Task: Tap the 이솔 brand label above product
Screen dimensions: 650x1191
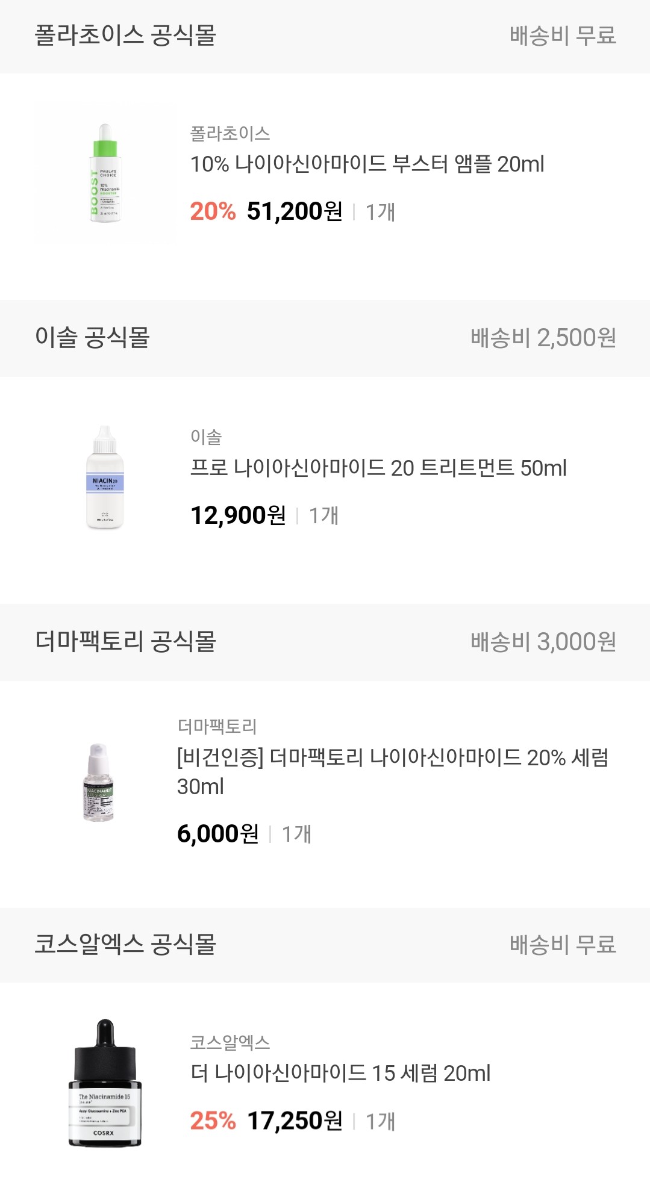Action: point(206,437)
